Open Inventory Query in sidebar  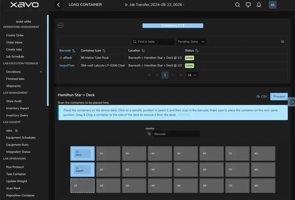tap(17, 115)
